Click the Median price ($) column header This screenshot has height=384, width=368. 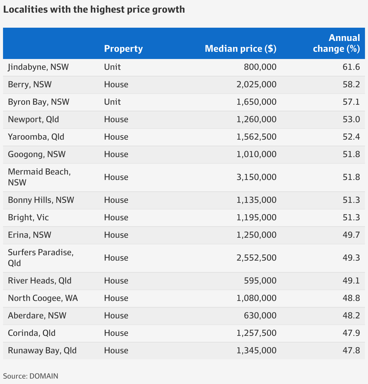pyautogui.click(x=240, y=49)
